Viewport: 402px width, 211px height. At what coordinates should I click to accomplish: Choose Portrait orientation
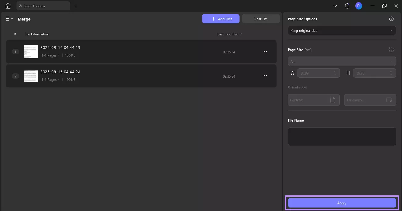pyautogui.click(x=314, y=100)
